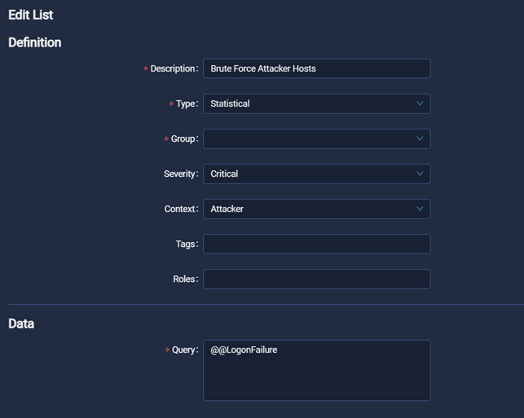The width and height of the screenshot is (524, 418).
Task: Click the Query field label
Action: 183,350
